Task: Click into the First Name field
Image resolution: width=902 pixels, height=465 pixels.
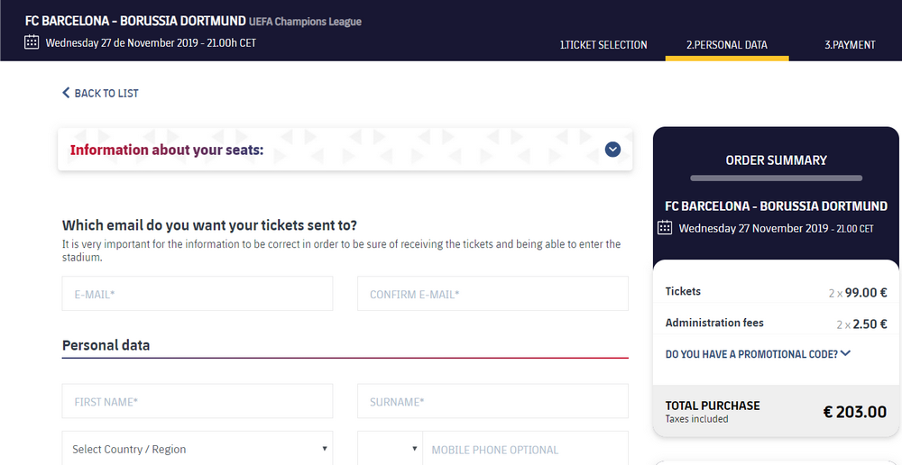Action: pos(198,402)
